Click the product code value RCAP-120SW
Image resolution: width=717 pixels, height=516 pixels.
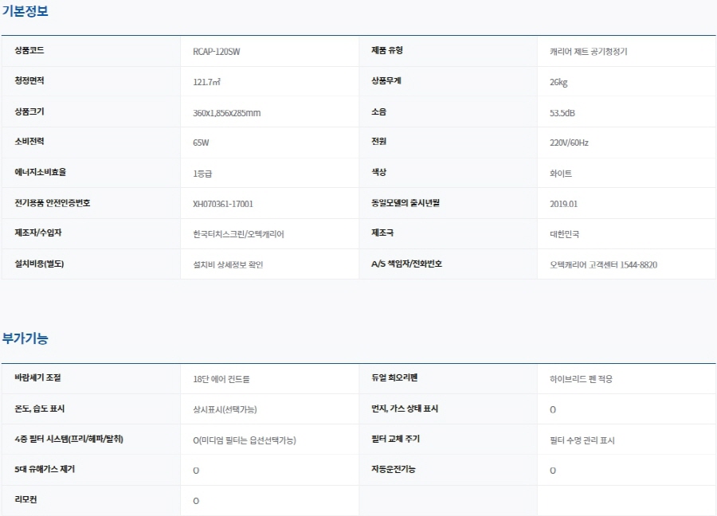click(x=216, y=52)
